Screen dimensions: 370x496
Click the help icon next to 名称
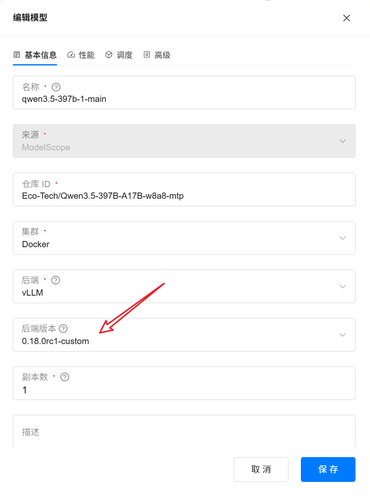[56, 87]
